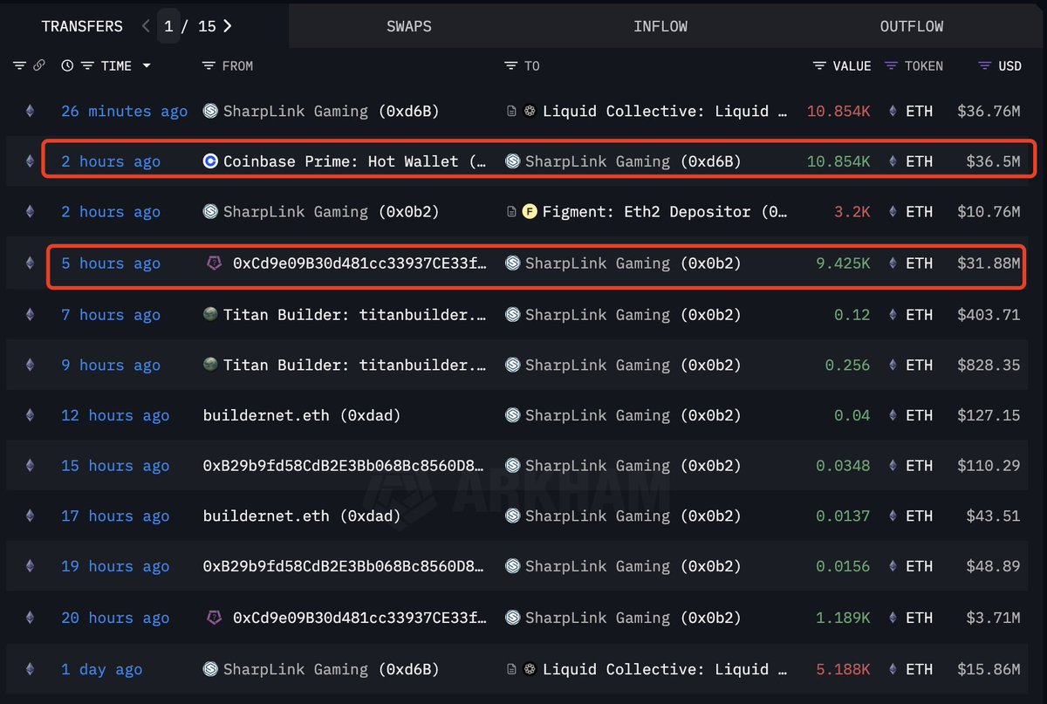Viewport: 1047px width, 704px height.
Task: Click the link icon in the column header
Action: click(x=38, y=65)
